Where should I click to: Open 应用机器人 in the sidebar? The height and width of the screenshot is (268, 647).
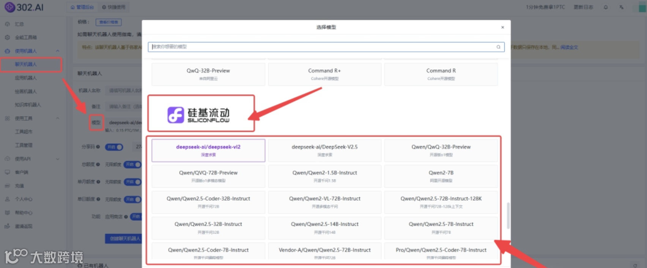pyautogui.click(x=26, y=78)
